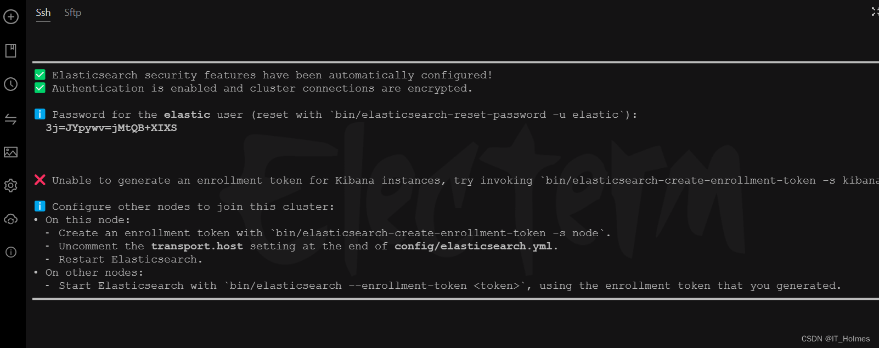Click the generated password 3j=JYpywv=jMtQB+XIXS
This screenshot has width=879, height=348.
(x=111, y=128)
